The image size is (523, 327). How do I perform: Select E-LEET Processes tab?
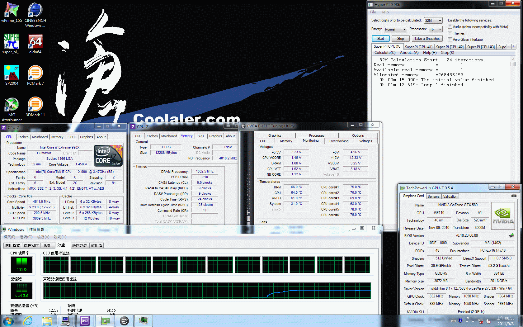[x=316, y=136]
